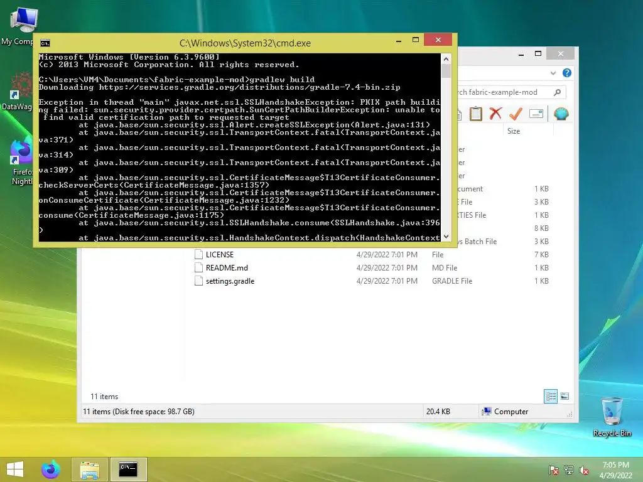
Task: Click the cmd.exe title bar system icon
Action: (x=45, y=43)
